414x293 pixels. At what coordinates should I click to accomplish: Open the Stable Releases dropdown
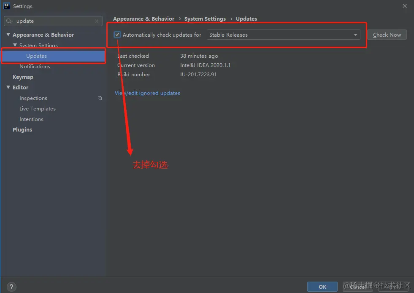(x=283, y=35)
